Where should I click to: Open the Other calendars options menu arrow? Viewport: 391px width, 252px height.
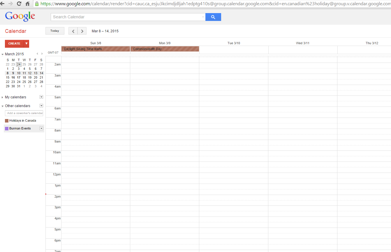[41, 106]
